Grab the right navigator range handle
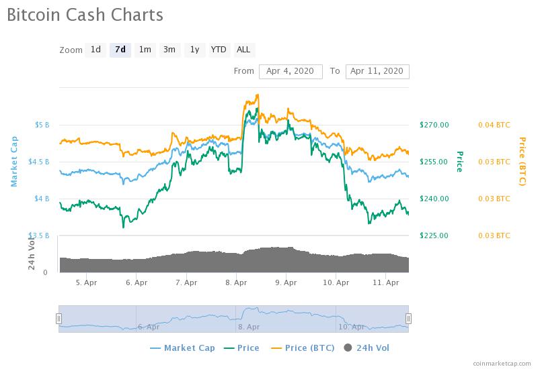 point(408,319)
